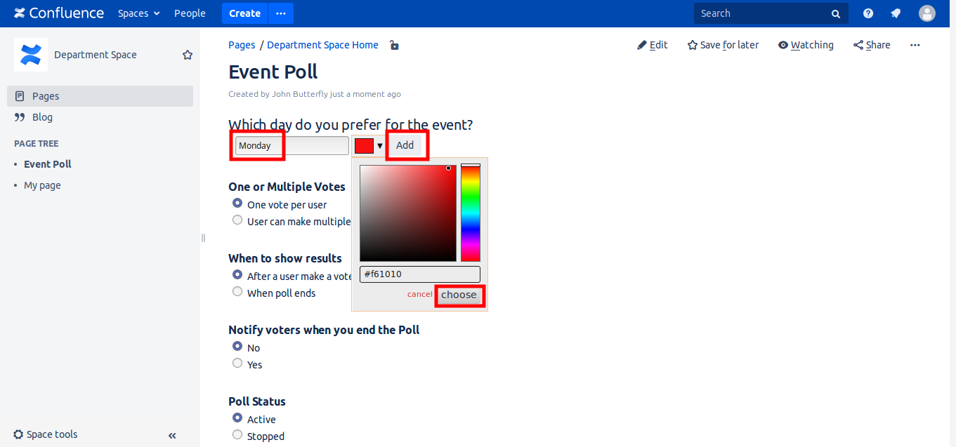Viewport: 956px width, 447px height.
Task: Click the help question mark icon
Action: [x=868, y=13]
